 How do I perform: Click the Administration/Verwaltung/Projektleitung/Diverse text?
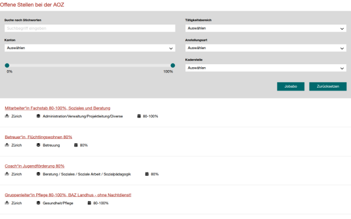click(83, 116)
